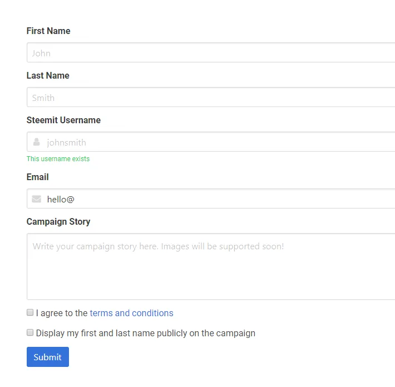Viewport: 395px width, 387px height.
Task: Select the Steemit Username johnsmith input field
Action: click(x=211, y=142)
